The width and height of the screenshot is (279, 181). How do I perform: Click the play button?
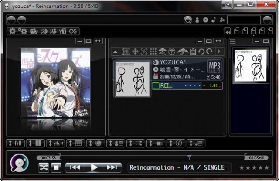point(94,167)
